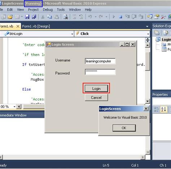Viewport: 171px width, 169px height.
Task: Close the Form1.vb code tab
Action: tap(18, 26)
